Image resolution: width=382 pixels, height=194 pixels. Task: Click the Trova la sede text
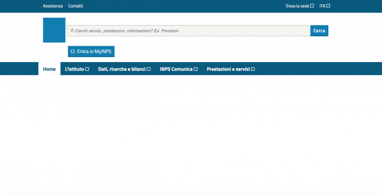pyautogui.click(x=297, y=6)
